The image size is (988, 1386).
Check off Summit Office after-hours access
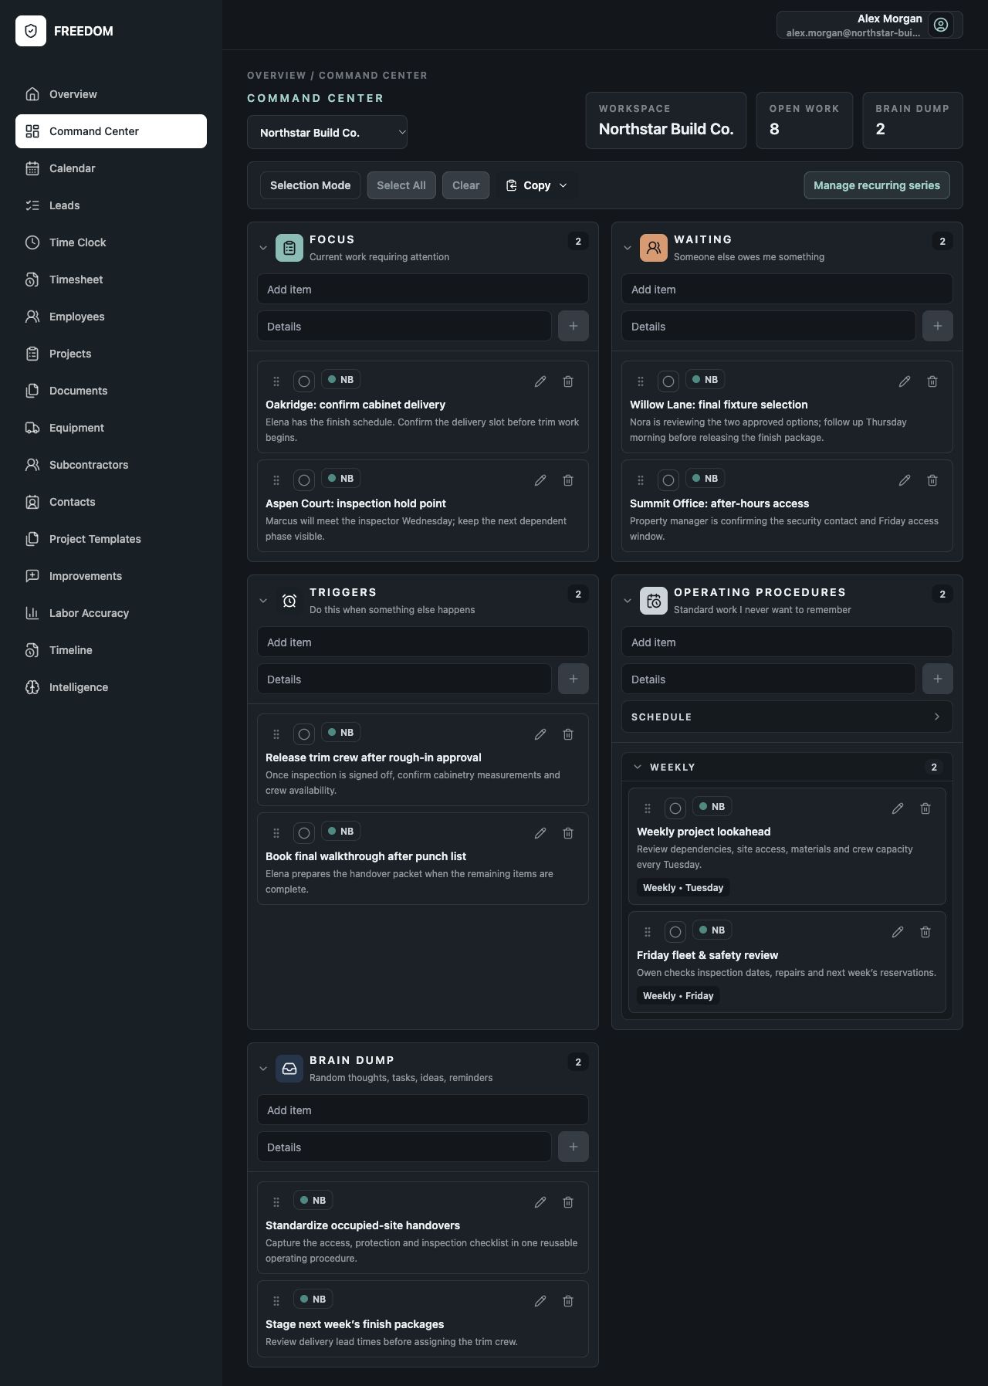point(668,480)
